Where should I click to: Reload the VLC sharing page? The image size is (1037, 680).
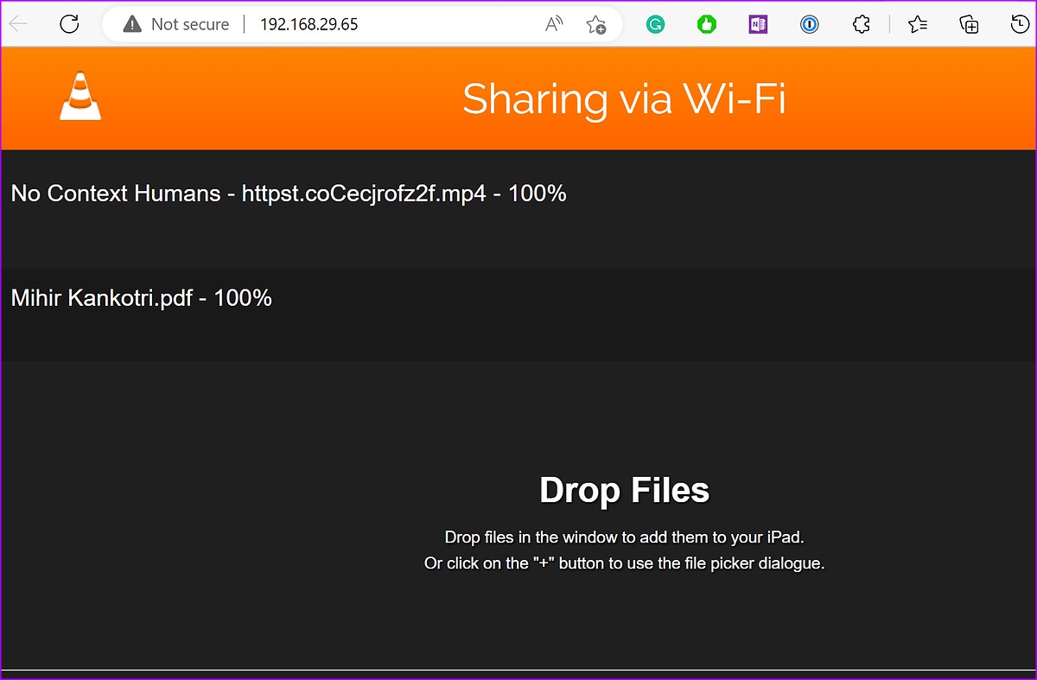pyautogui.click(x=69, y=24)
